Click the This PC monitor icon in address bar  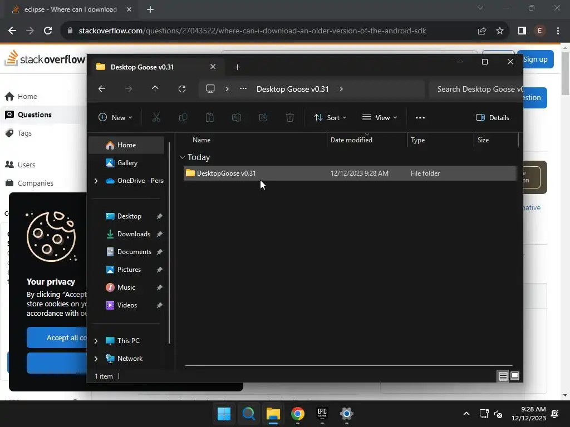(x=210, y=88)
